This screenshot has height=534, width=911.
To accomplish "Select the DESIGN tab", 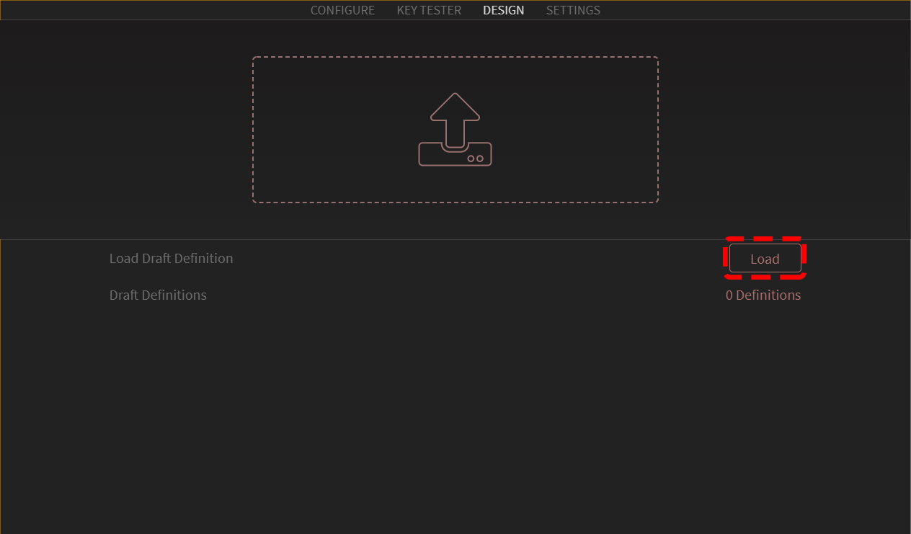I will (x=503, y=10).
